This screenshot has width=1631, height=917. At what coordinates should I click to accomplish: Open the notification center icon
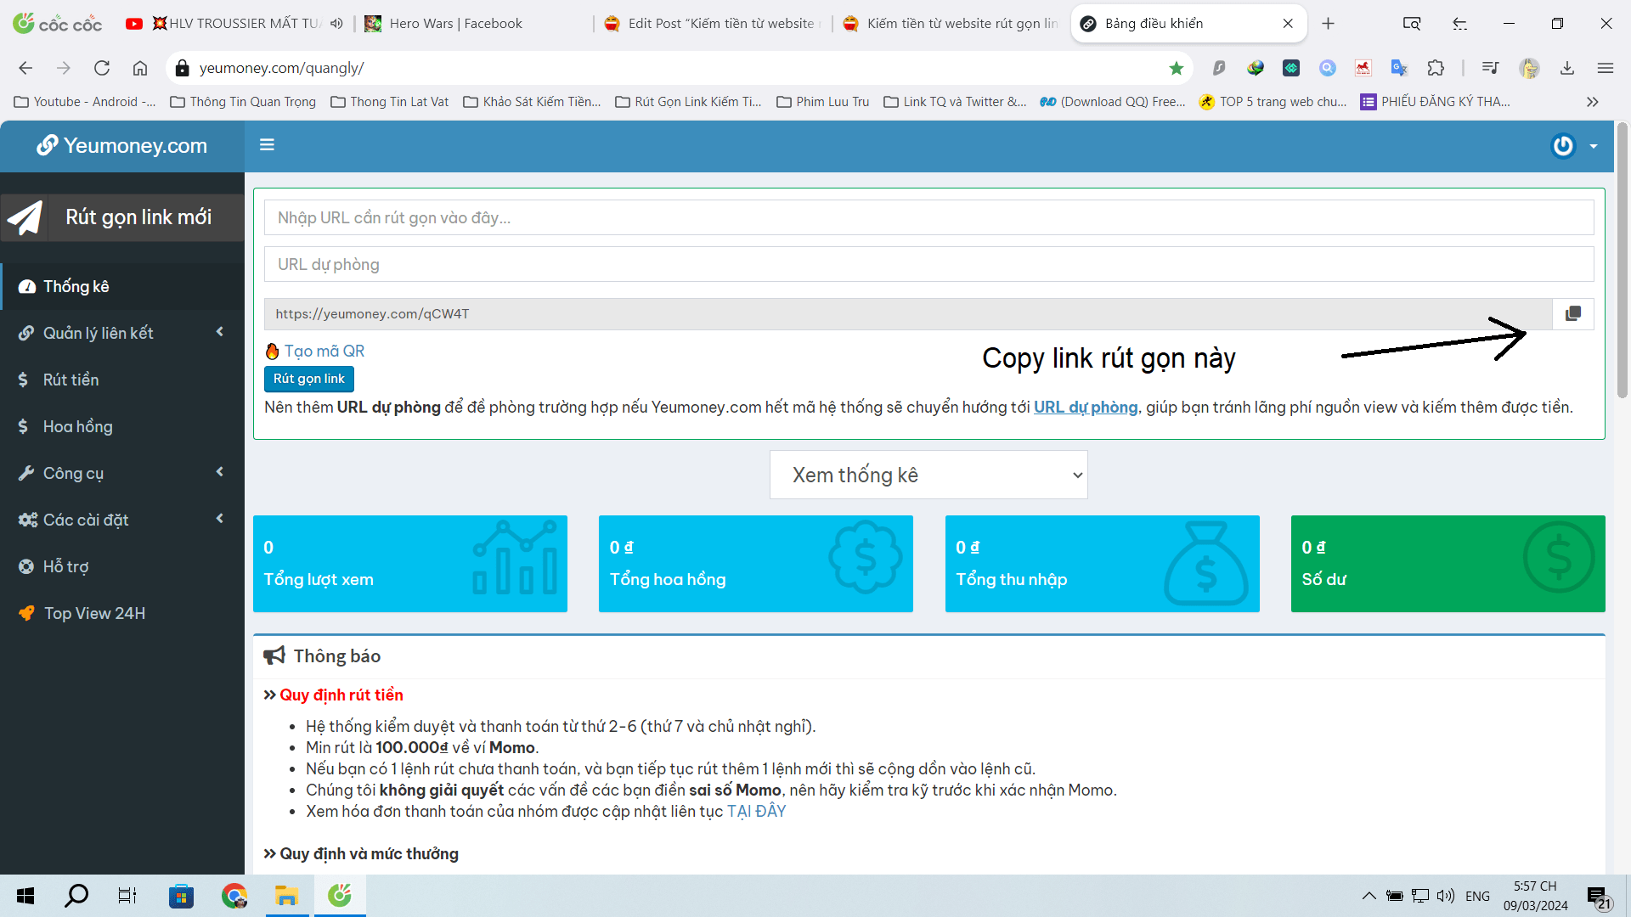[1599, 897]
